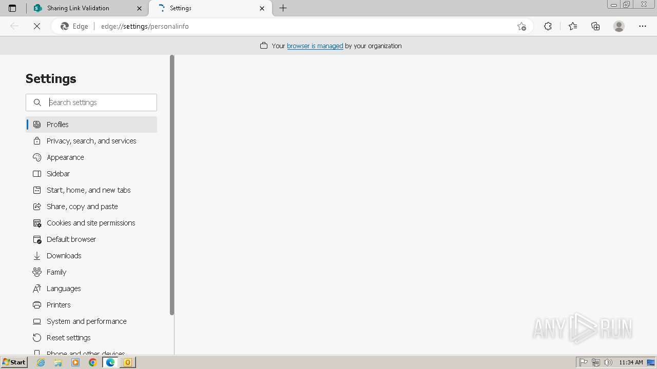Click the Sidebar panel icon
This screenshot has width=657, height=369.
(37, 174)
